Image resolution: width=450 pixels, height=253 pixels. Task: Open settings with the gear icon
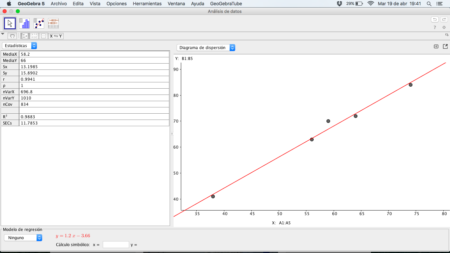click(444, 27)
